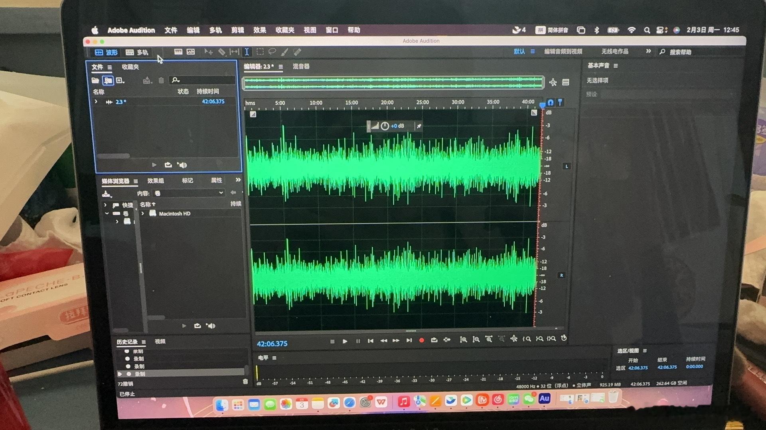Image resolution: width=766 pixels, height=430 pixels.
Task: Click zoom-to-fit icon beside overview
Action: click(553, 82)
